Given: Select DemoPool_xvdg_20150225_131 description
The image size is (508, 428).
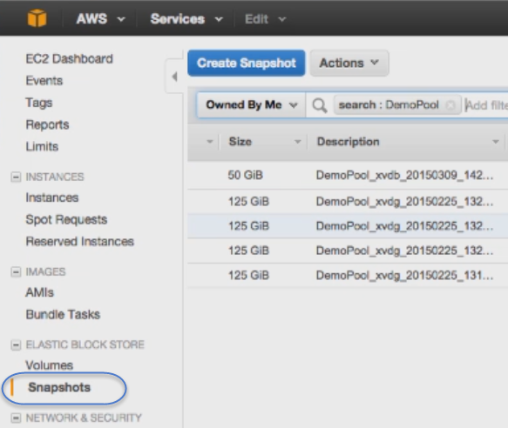Looking at the screenshot, I should click(404, 275).
